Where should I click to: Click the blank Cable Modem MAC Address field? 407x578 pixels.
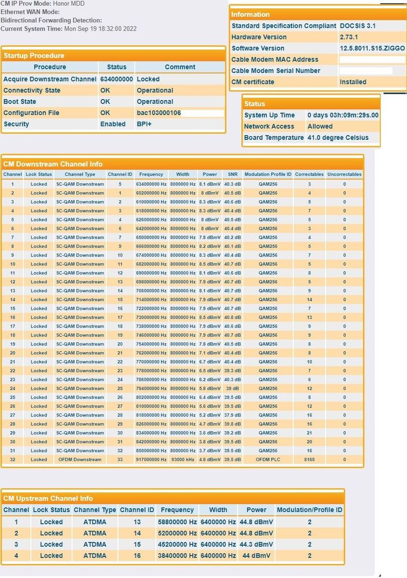pos(372,60)
